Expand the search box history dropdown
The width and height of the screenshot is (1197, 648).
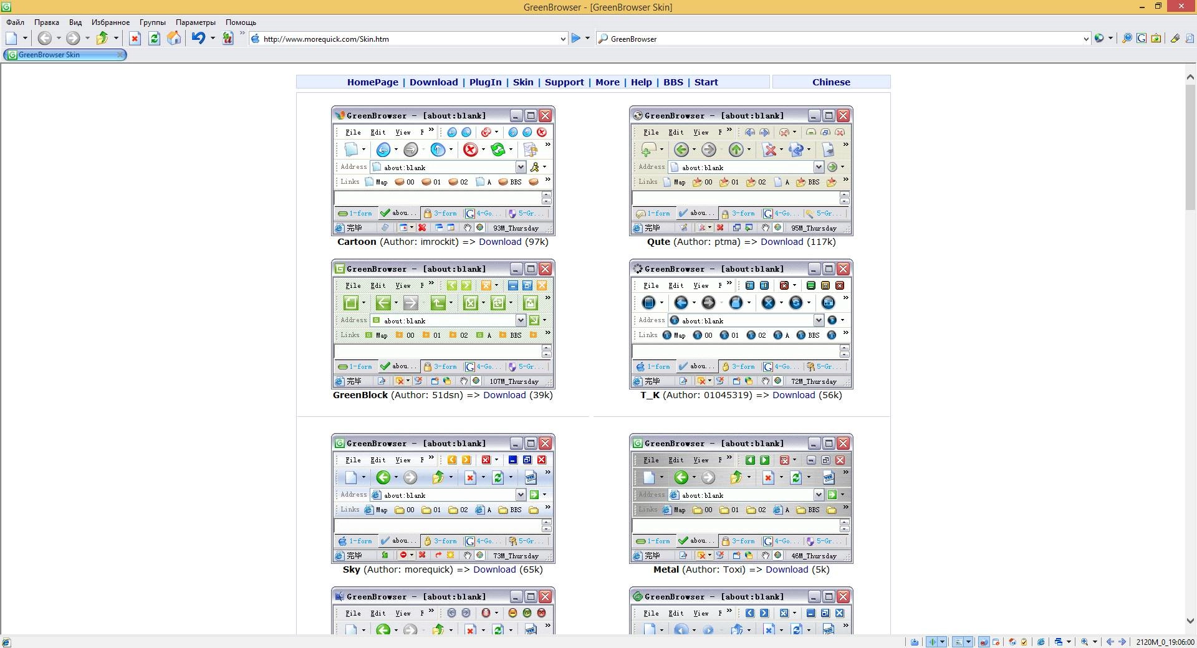point(1086,39)
